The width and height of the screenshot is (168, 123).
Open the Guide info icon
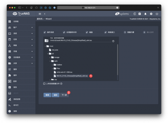click(x=10, y=111)
